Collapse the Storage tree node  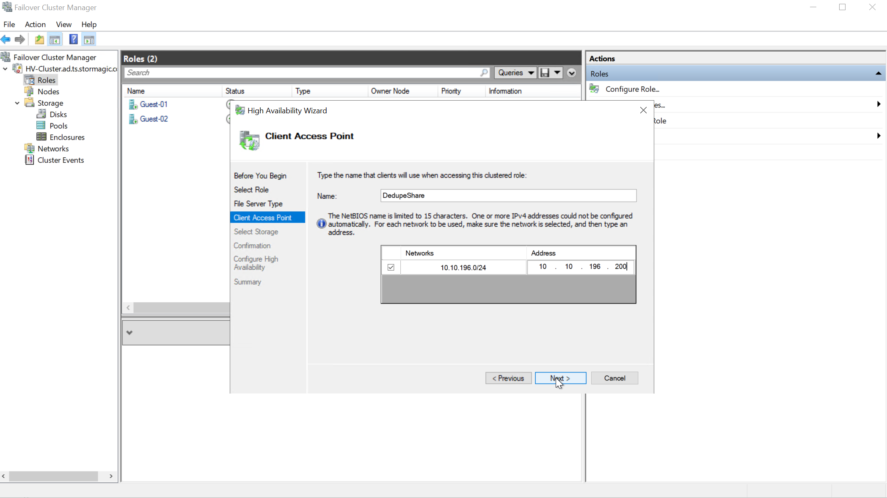tap(17, 103)
